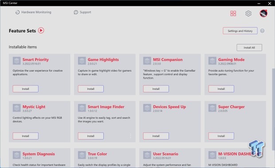Click the True Color title
Image resolution: width=275 pixels, height=168 pixels.
click(97, 154)
